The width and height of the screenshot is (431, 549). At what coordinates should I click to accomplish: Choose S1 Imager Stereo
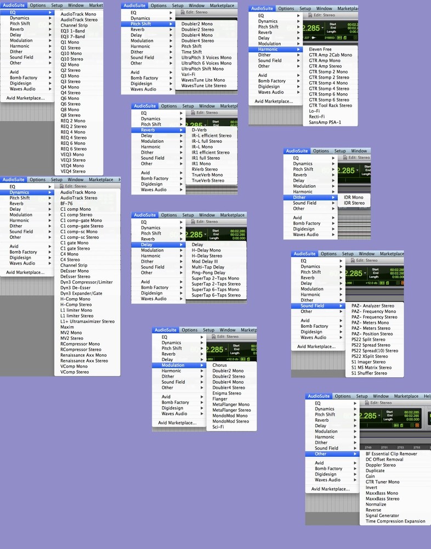368,362
